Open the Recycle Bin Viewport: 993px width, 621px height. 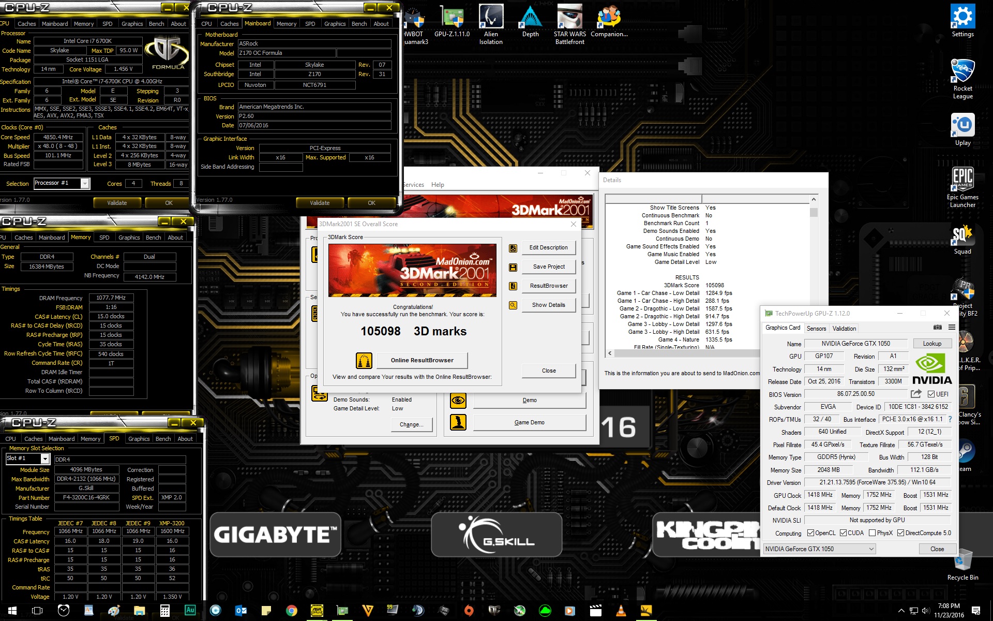962,566
